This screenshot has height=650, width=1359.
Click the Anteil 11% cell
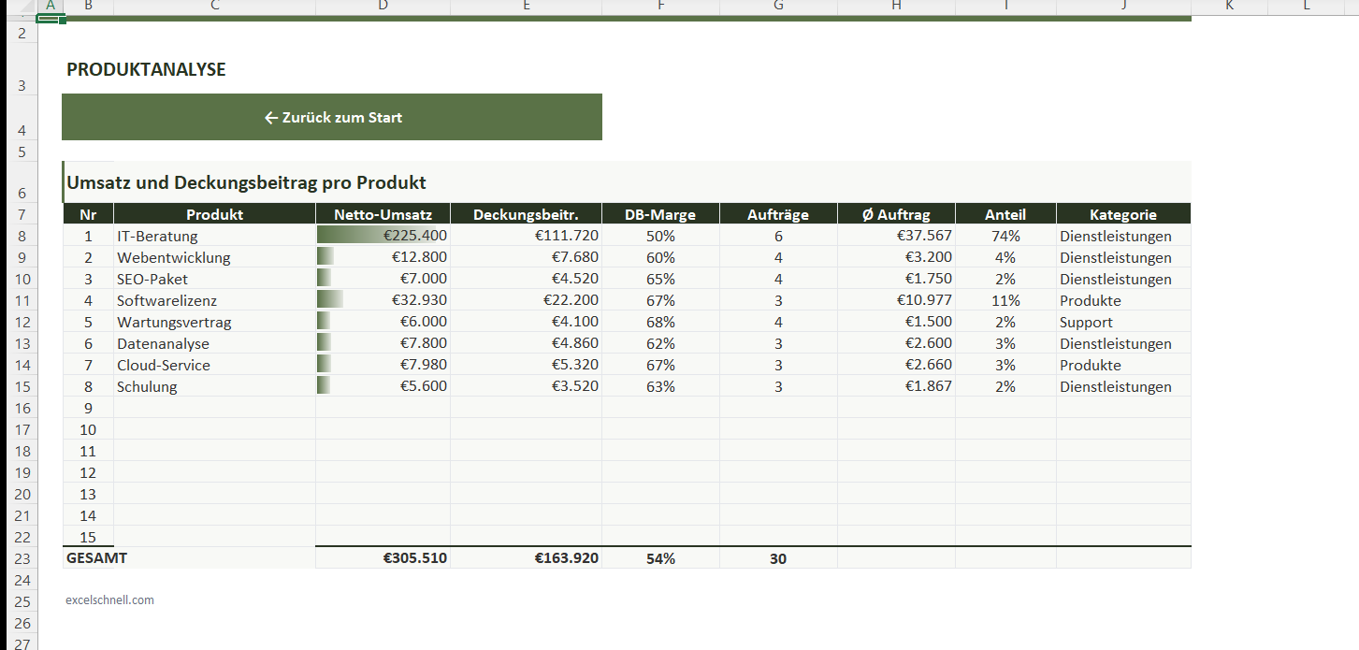point(1005,300)
